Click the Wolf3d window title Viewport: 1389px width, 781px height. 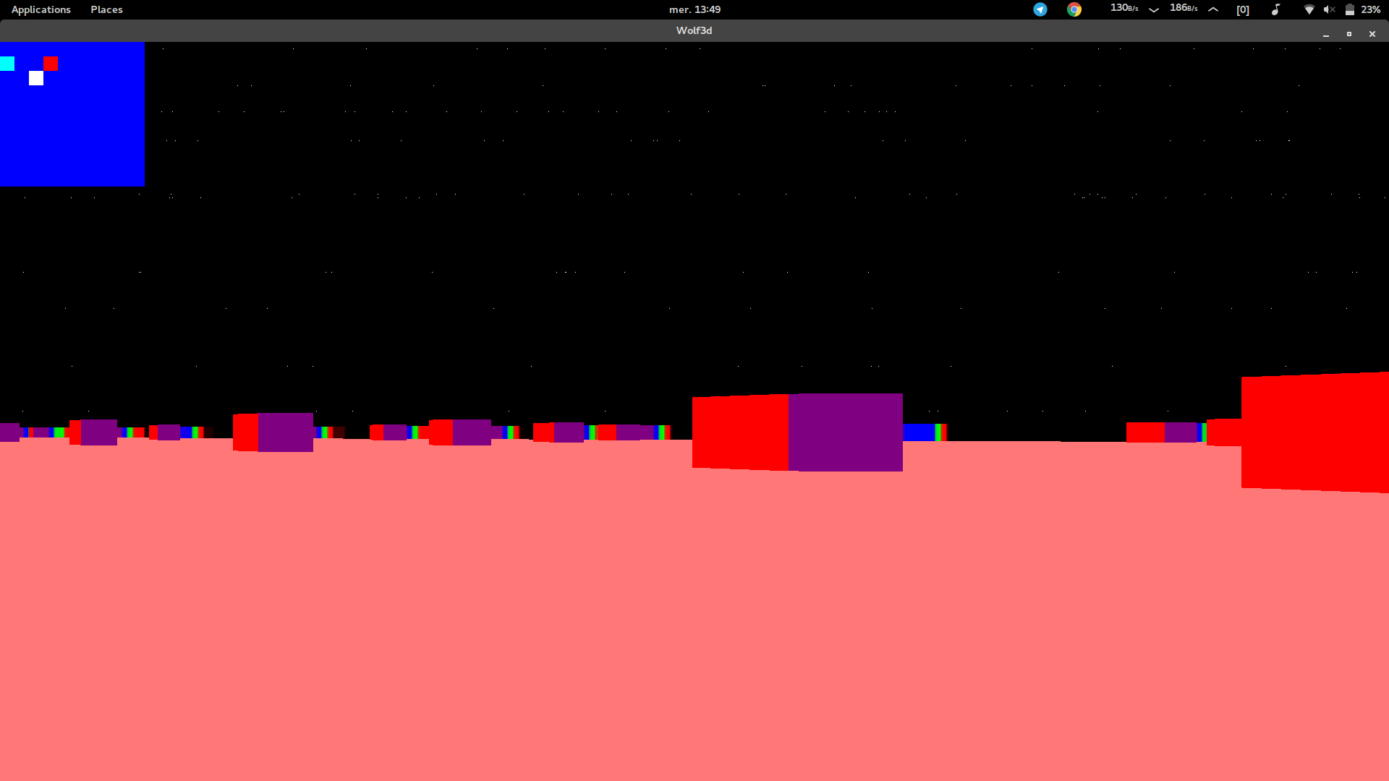click(694, 30)
